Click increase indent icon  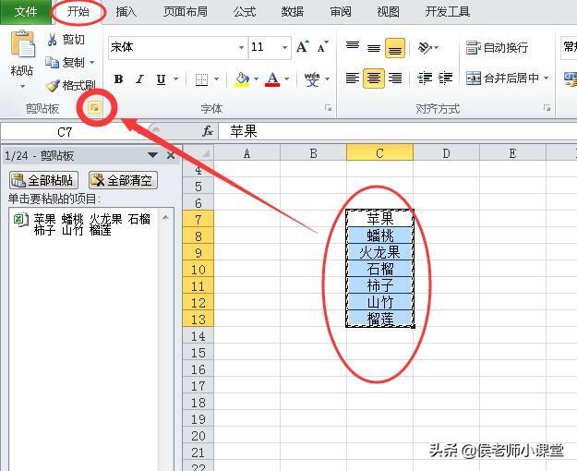click(x=445, y=78)
